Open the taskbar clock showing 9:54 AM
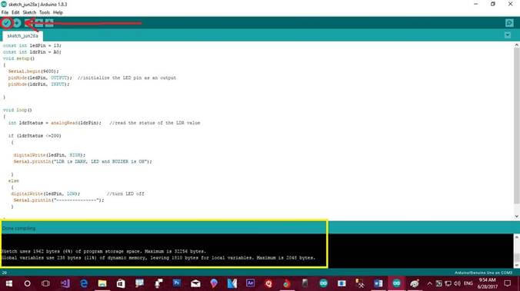This screenshot has height=291, width=520. click(487, 283)
